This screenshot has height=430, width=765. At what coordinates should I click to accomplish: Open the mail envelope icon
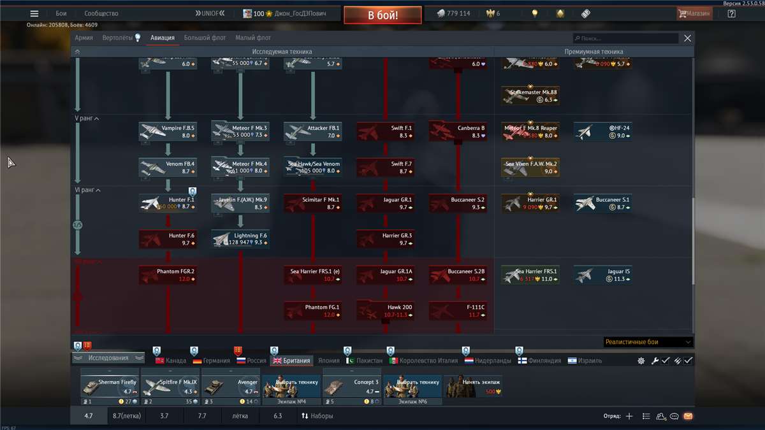pos(688,416)
